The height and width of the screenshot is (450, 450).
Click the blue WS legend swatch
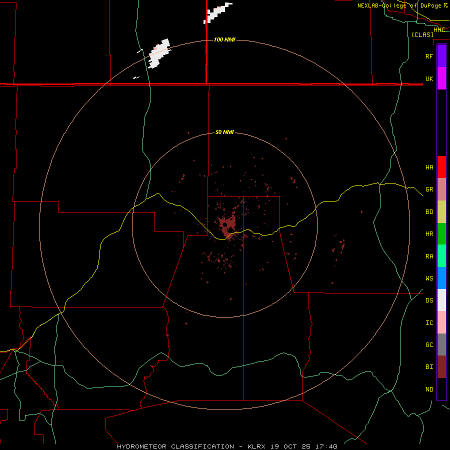(x=441, y=278)
